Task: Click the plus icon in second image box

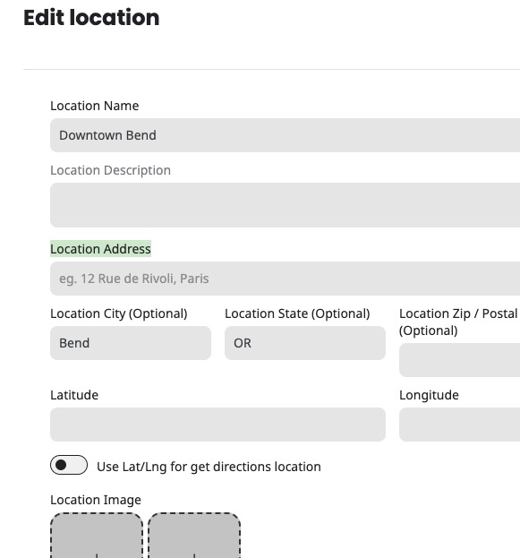Action: point(194,555)
